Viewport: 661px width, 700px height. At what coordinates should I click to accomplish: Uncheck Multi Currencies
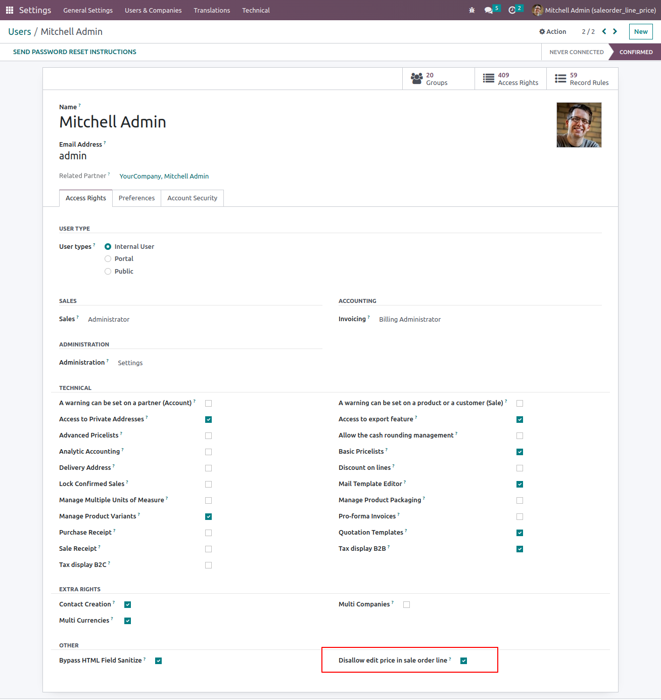128,621
